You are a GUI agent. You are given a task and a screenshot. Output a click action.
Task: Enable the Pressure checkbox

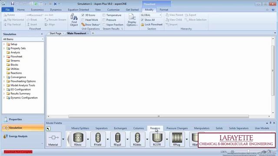[x=104, y=20]
